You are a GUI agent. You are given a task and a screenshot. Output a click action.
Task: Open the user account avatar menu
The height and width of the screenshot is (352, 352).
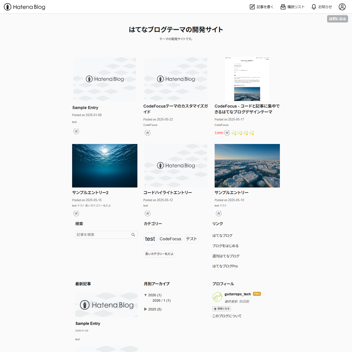342,7
